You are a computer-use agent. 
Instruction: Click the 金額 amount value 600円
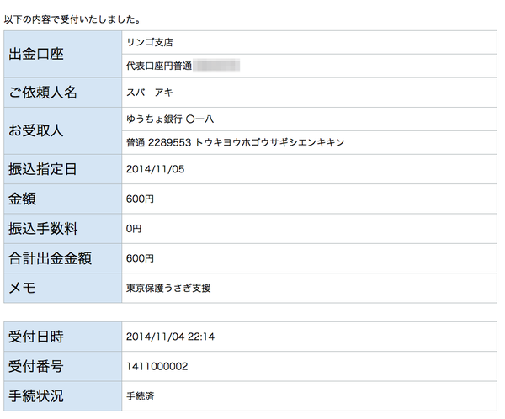[x=140, y=199]
